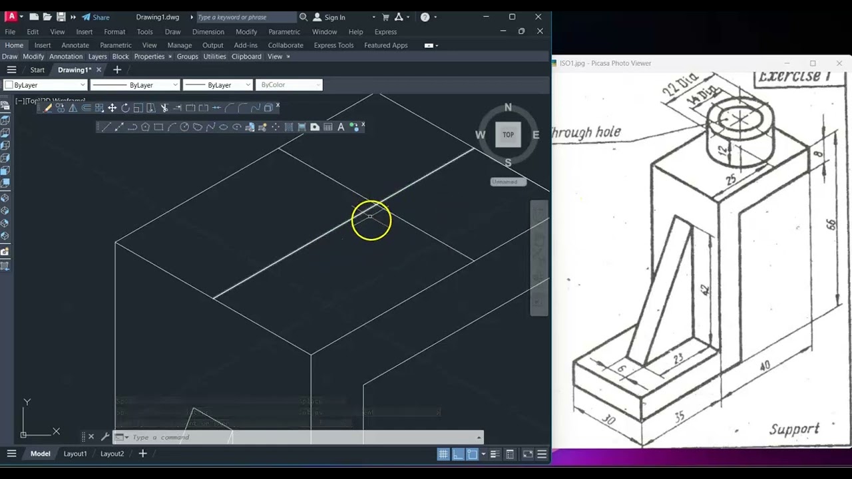Open the Clipboard ribbon panel
Viewport: 852px width, 479px height.
pyautogui.click(x=246, y=57)
